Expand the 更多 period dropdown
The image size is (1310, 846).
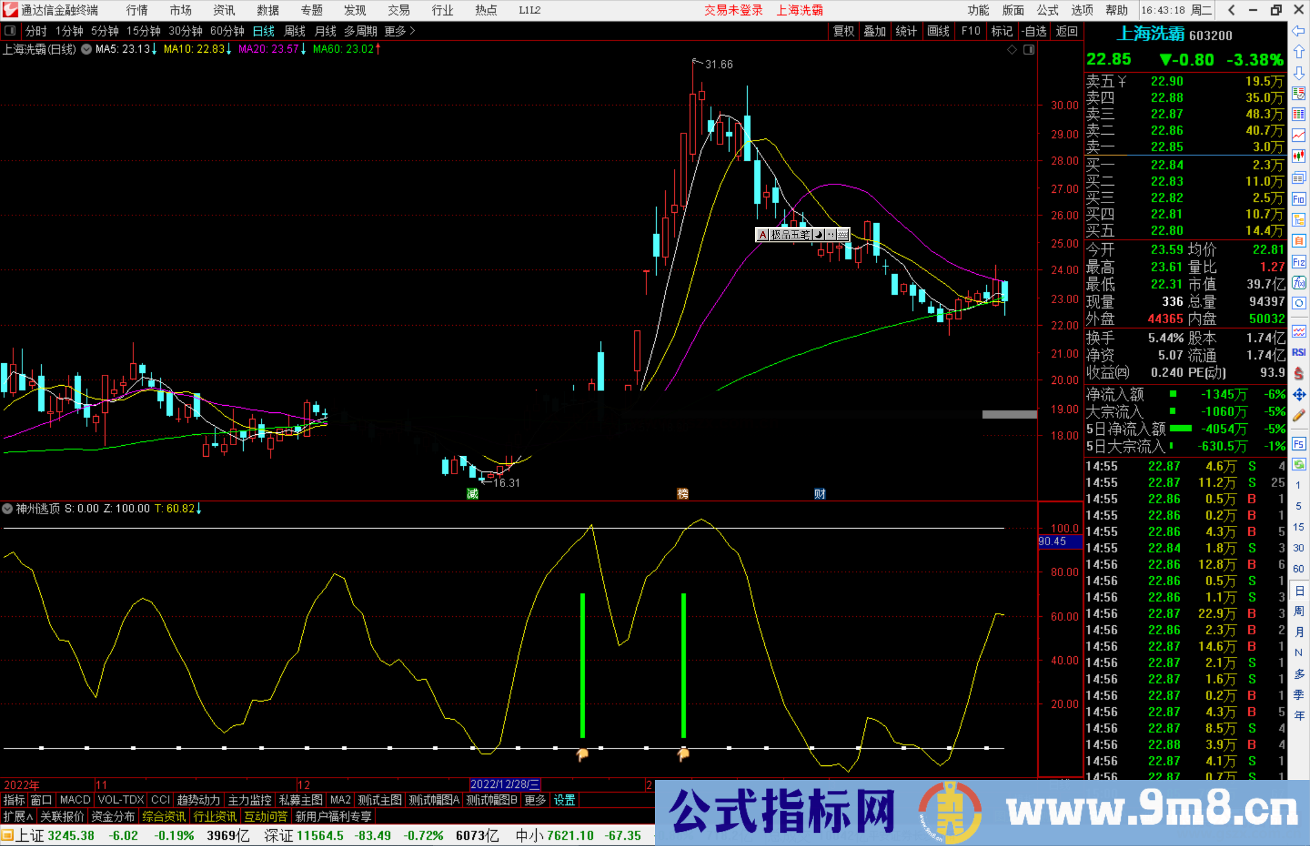394,31
